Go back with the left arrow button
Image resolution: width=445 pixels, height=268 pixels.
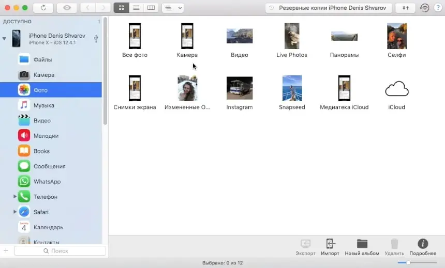click(x=87, y=8)
